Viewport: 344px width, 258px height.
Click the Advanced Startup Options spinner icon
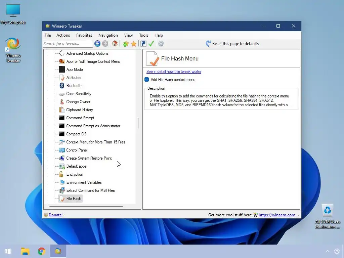pyautogui.click(x=62, y=53)
